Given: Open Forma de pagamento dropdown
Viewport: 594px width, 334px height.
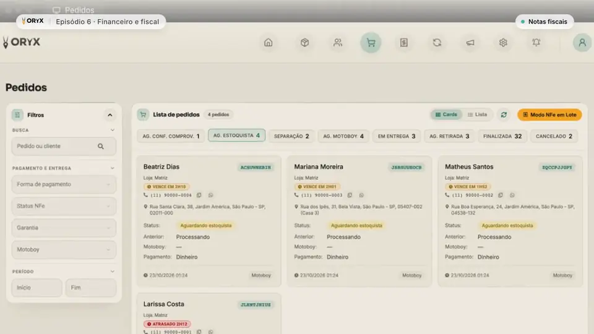Looking at the screenshot, I should pos(64,184).
